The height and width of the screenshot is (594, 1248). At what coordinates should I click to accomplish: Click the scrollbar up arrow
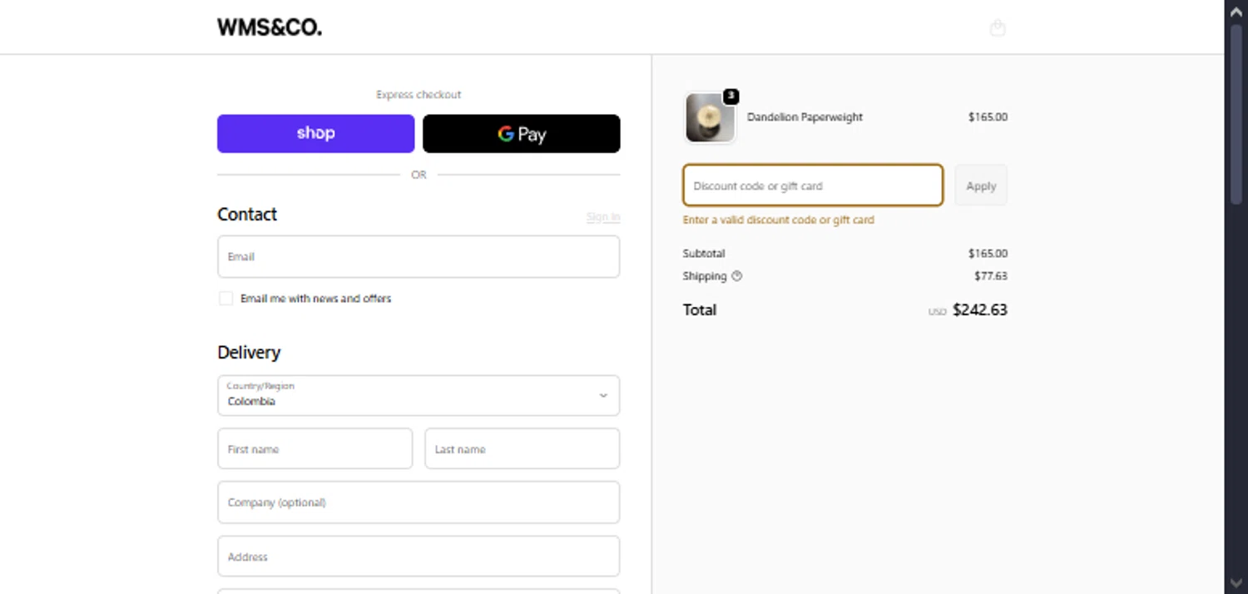pyautogui.click(x=1236, y=12)
